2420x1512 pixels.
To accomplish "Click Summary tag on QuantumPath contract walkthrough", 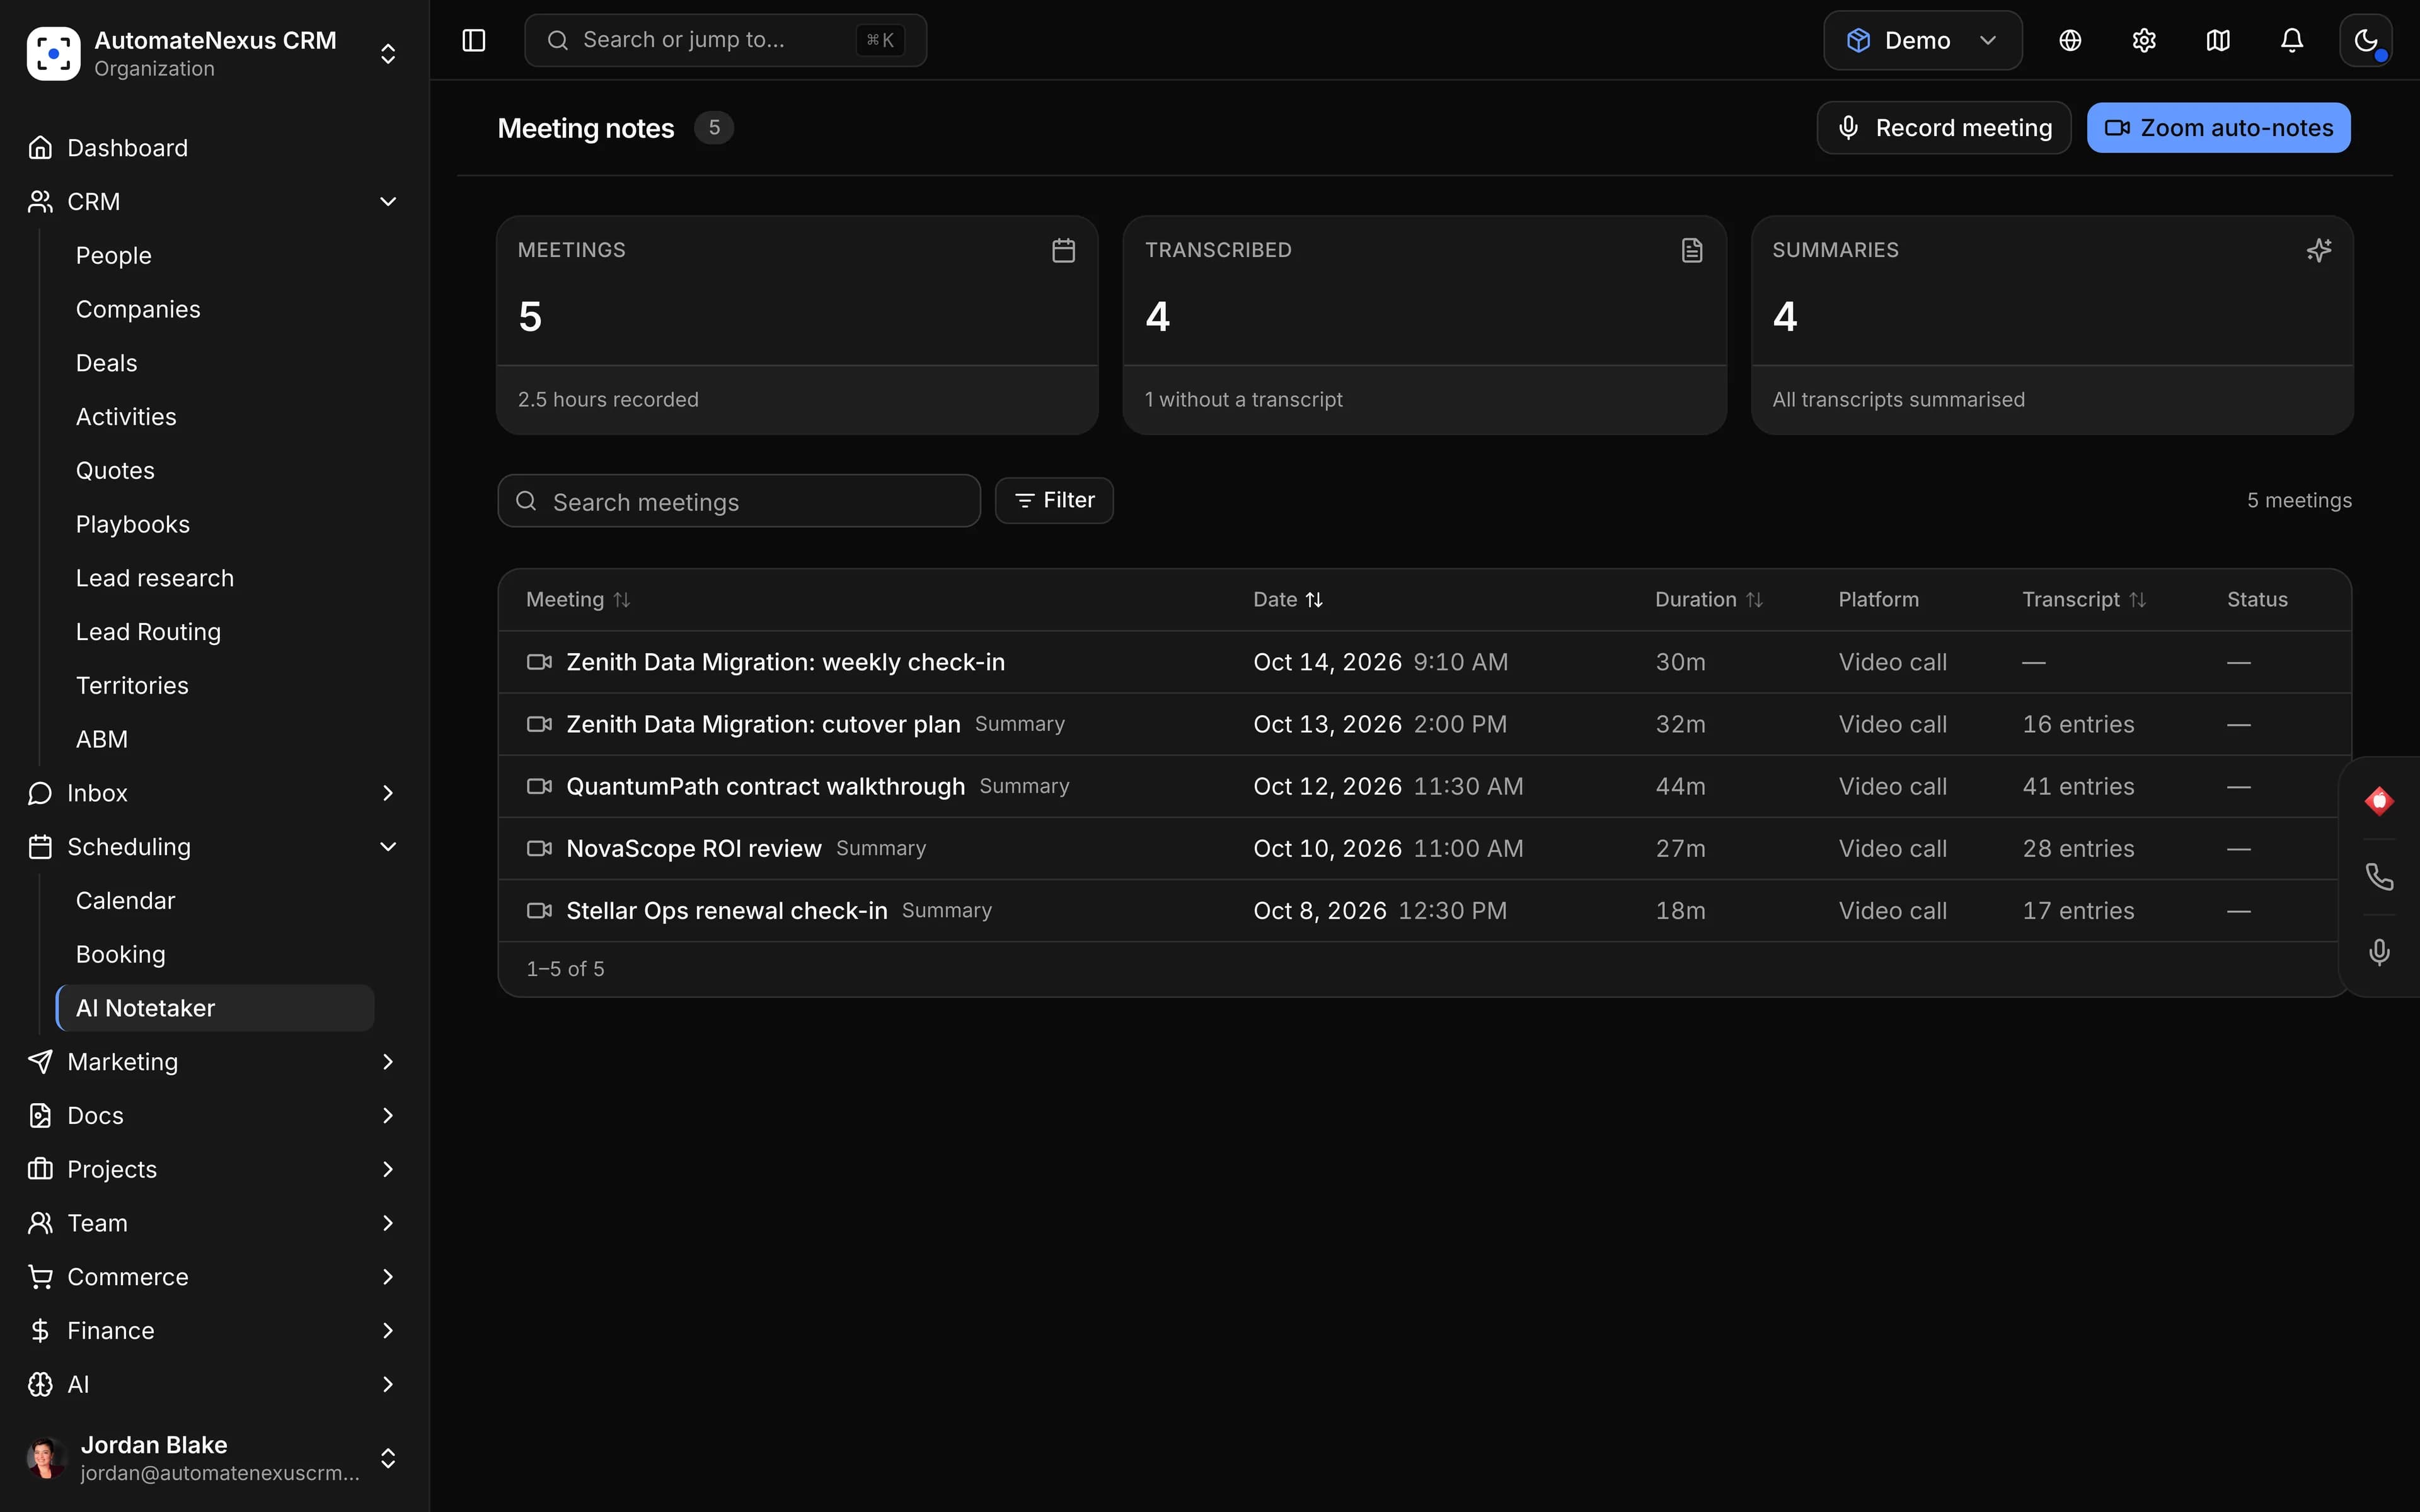I will tap(1024, 786).
